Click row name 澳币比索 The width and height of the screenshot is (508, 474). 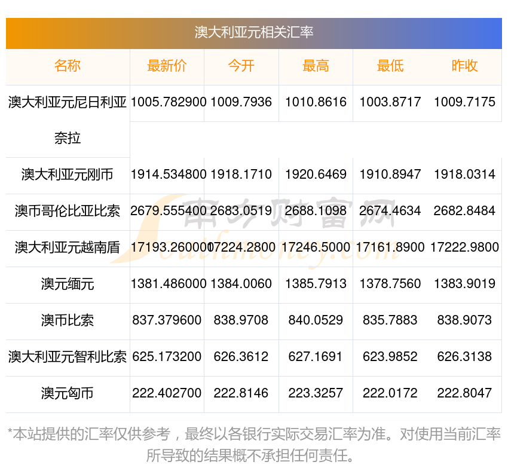point(68,320)
